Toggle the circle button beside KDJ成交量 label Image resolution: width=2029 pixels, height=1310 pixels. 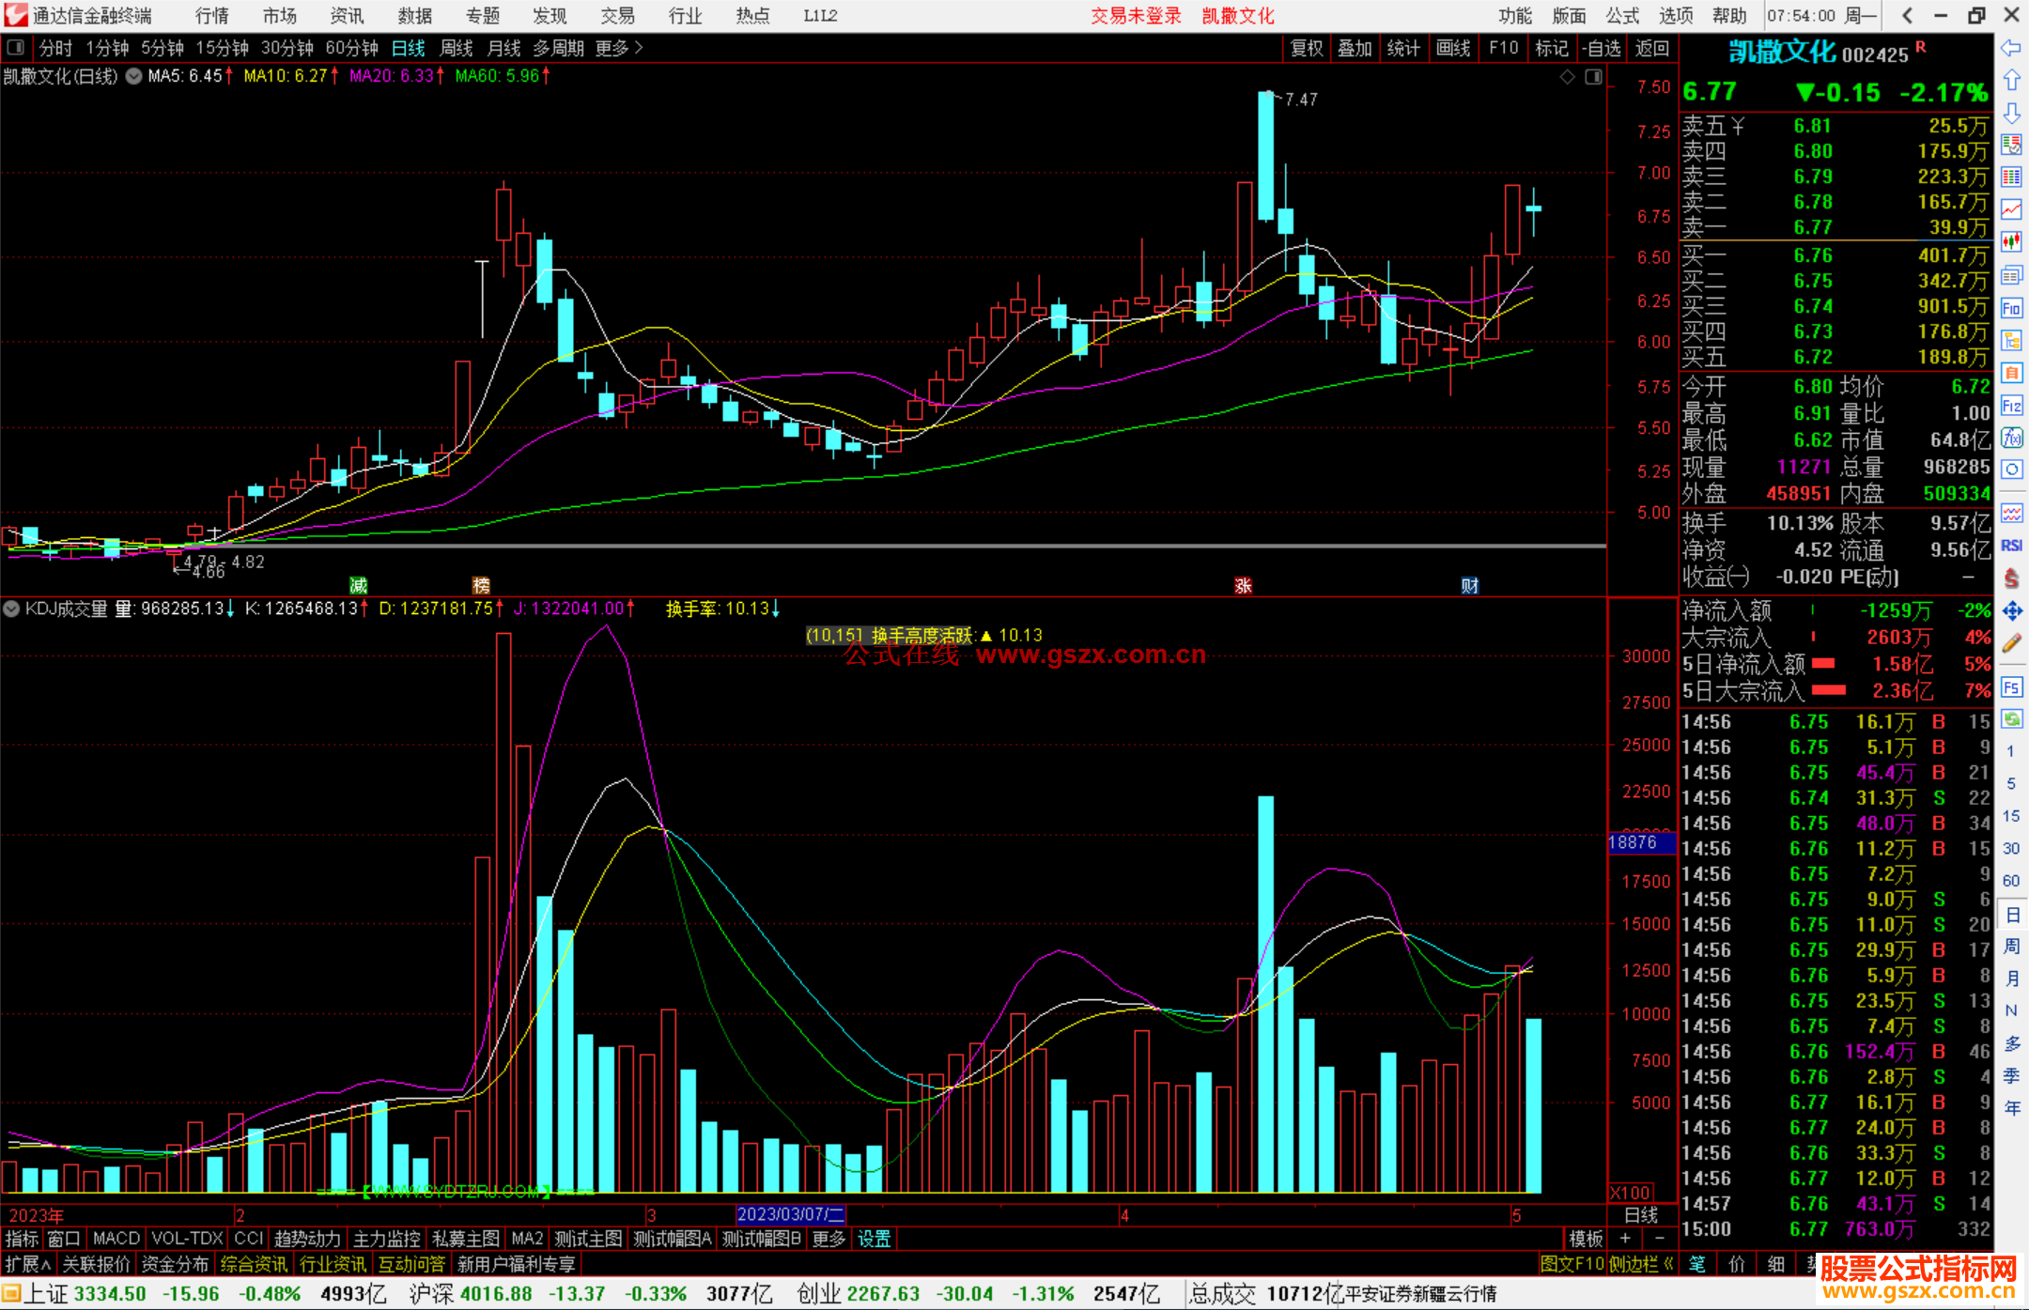[x=11, y=609]
